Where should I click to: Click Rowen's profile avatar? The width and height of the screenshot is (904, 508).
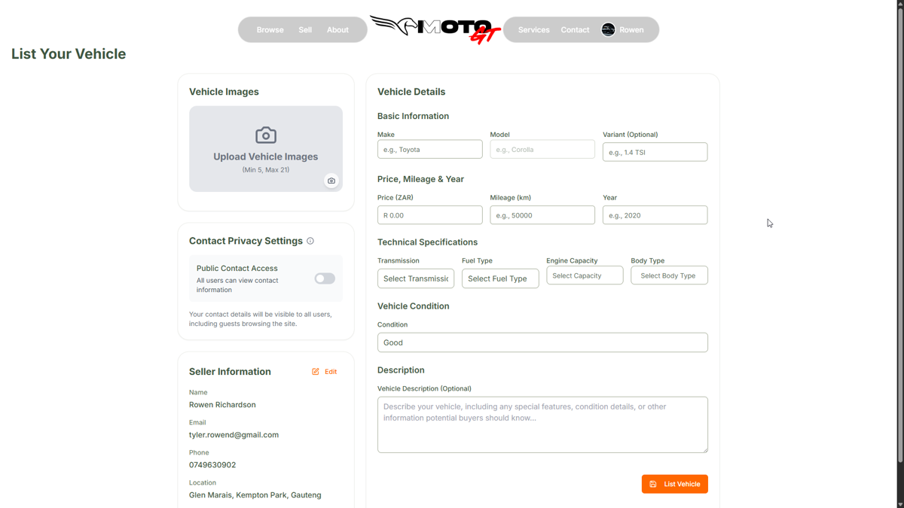(608, 30)
